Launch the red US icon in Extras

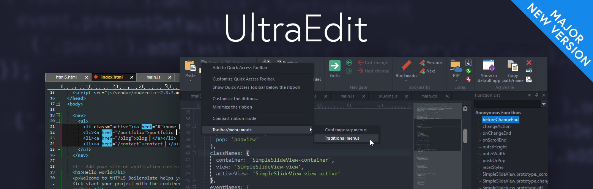[468, 79]
